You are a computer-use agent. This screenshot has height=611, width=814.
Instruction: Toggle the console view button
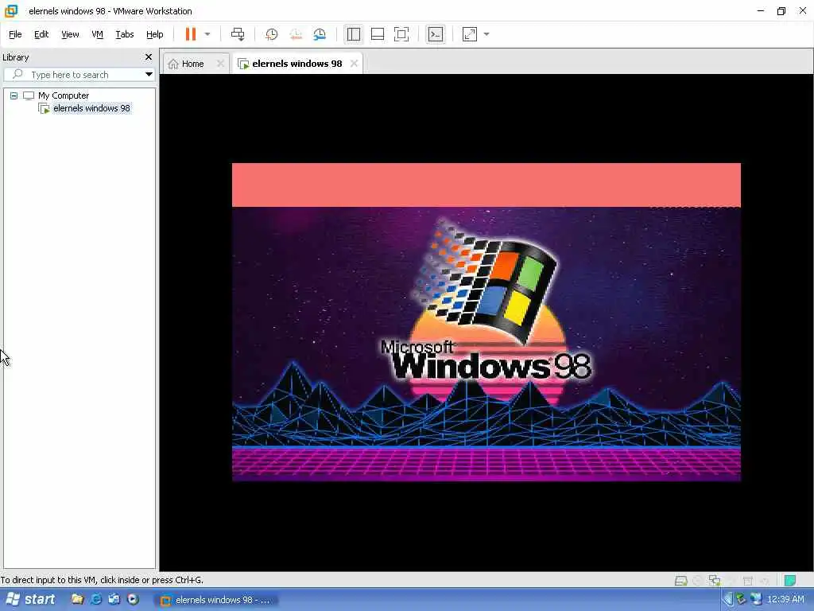[435, 34]
